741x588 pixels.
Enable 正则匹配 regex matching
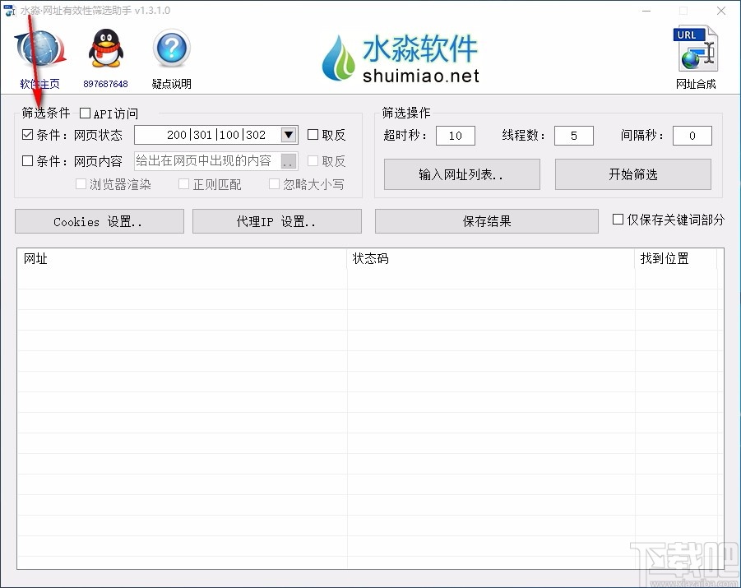tap(183, 184)
